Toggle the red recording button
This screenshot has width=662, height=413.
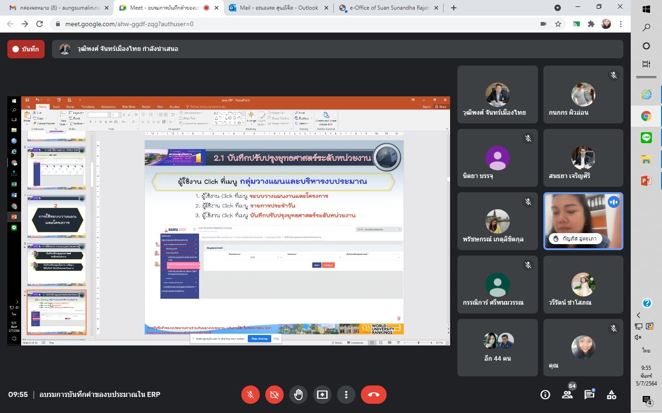tap(26, 49)
